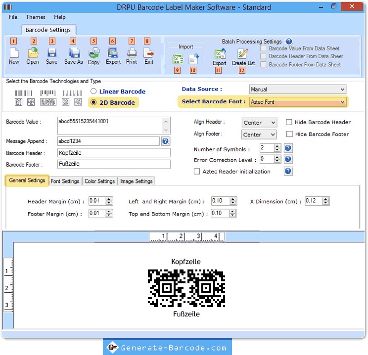Copy the barcode using Copy icon
Screen dimensions: 368x355
pos(94,53)
